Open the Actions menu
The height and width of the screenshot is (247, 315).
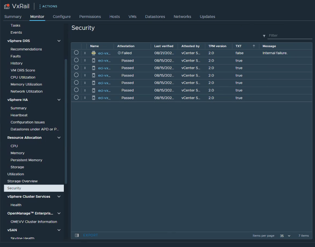pyautogui.click(x=48, y=6)
